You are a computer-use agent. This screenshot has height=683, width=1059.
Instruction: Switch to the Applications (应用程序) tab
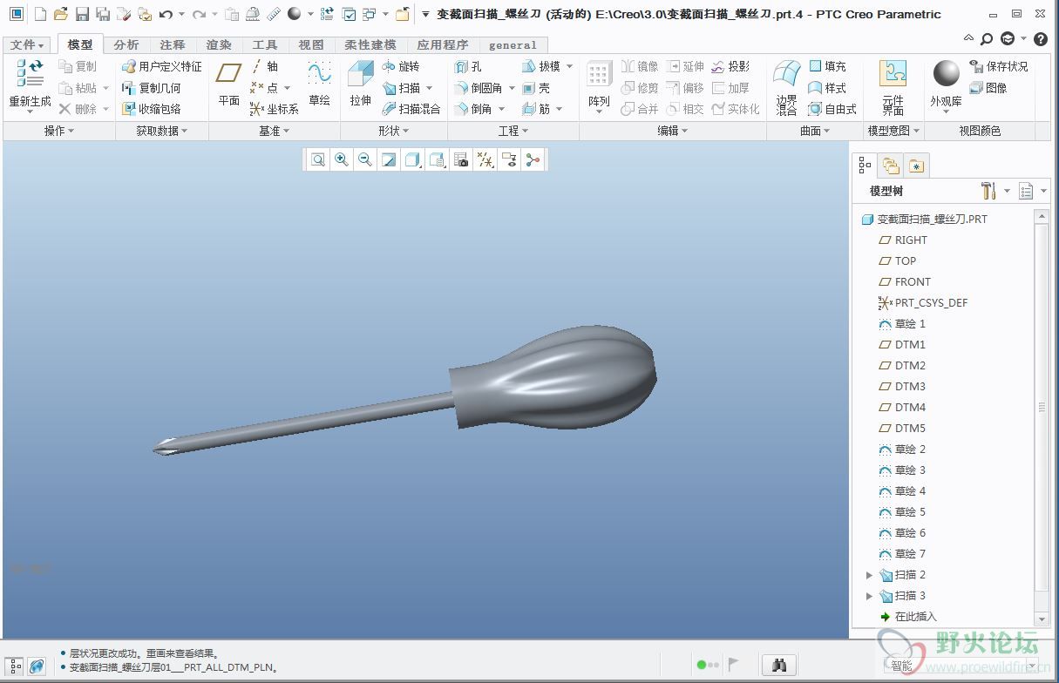443,44
